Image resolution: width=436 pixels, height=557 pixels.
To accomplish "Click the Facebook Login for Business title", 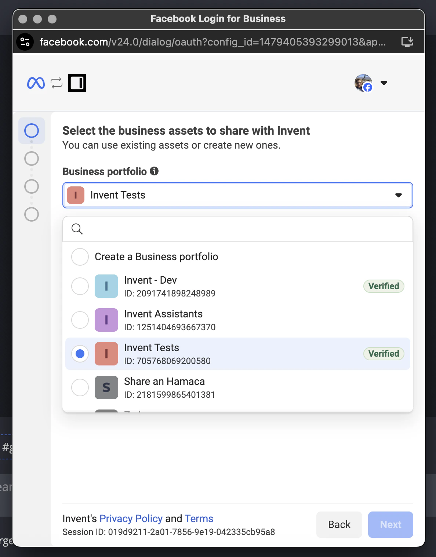I will 218,18.
